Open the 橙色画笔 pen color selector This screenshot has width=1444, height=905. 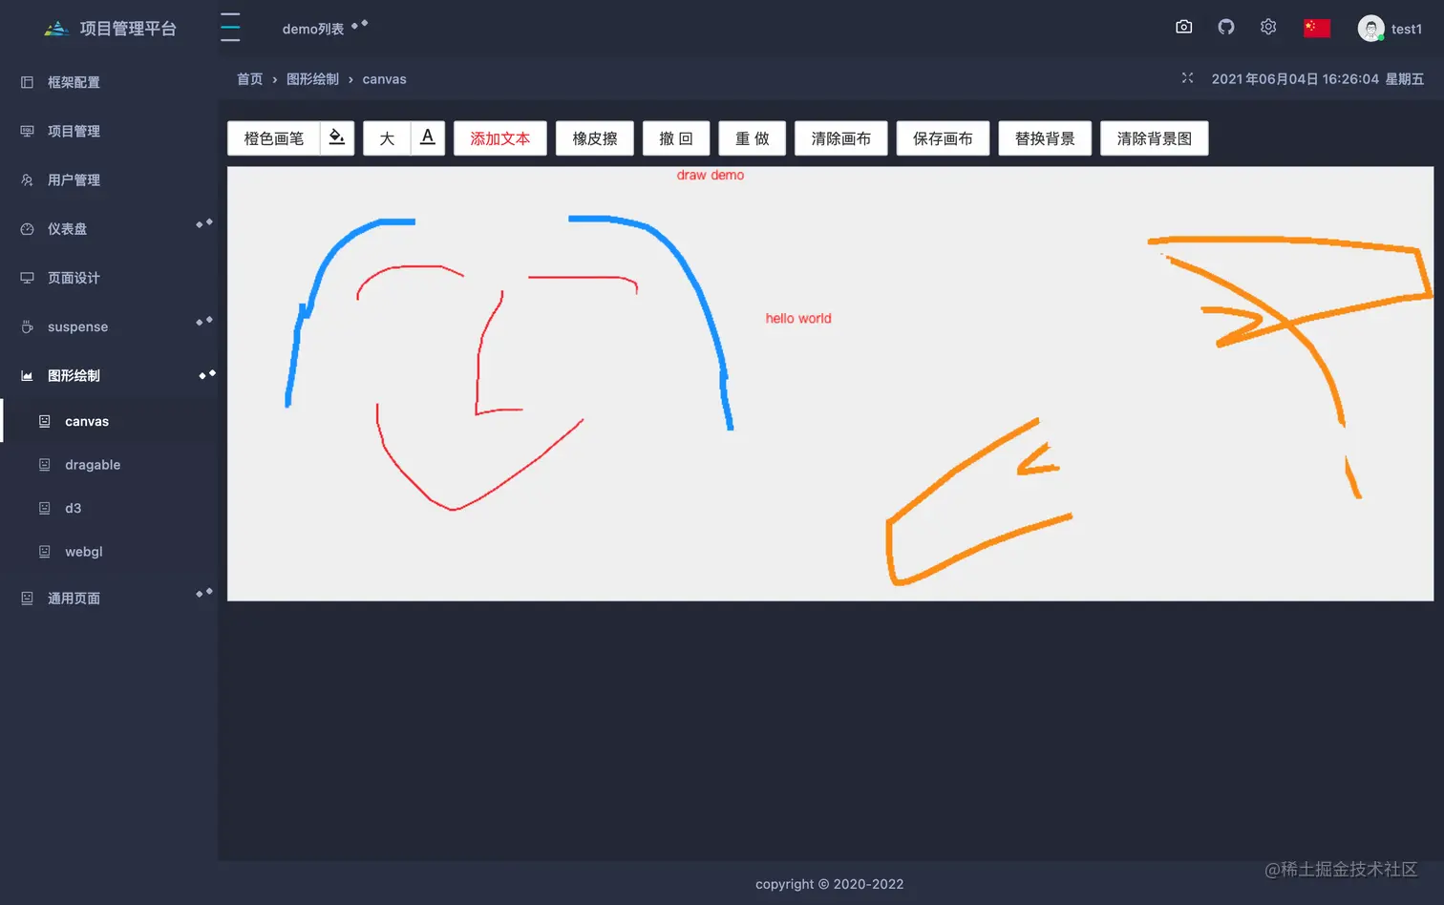point(274,138)
